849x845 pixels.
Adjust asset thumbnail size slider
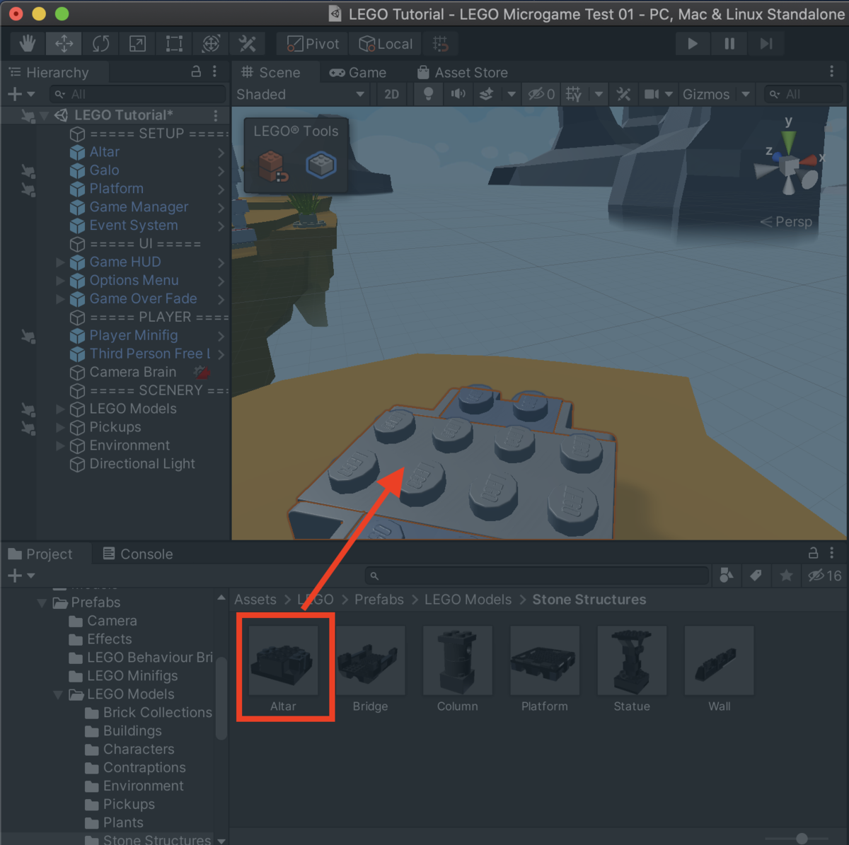point(802,839)
